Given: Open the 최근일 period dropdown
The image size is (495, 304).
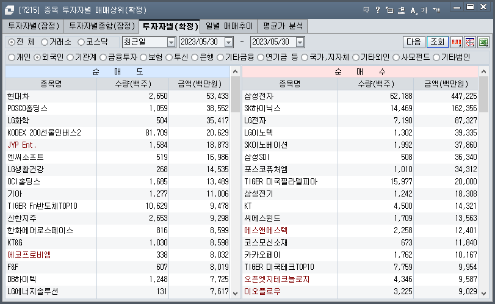Looking at the screenshot, I should click(x=171, y=42).
